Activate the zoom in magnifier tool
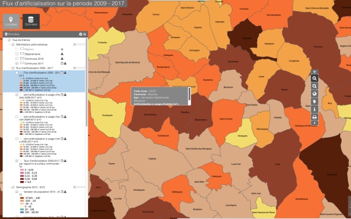This screenshot has height=219, width=351. pos(314,78)
